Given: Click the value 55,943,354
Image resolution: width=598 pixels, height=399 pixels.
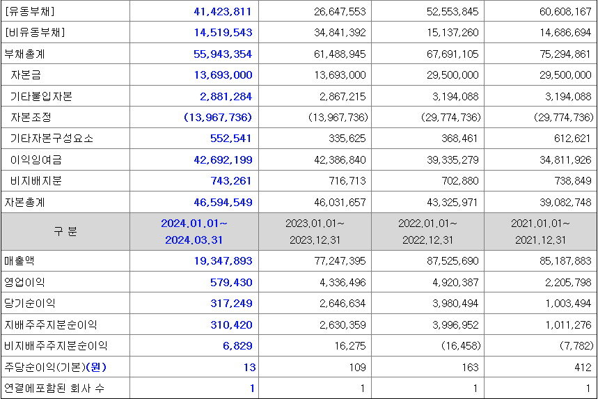Looking at the screenshot, I should click(x=223, y=54).
